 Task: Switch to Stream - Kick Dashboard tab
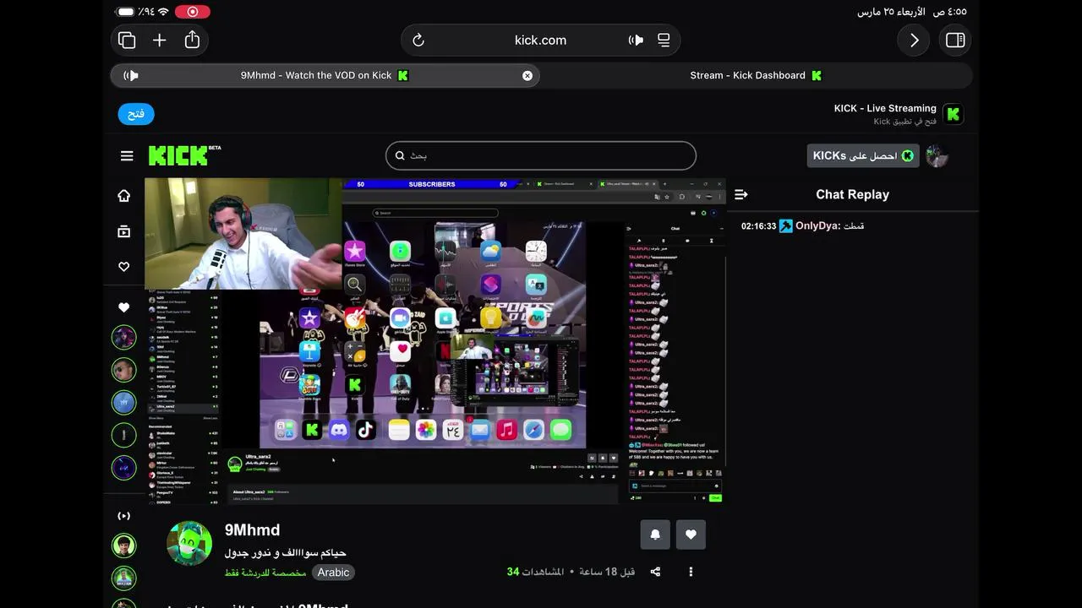coord(756,75)
